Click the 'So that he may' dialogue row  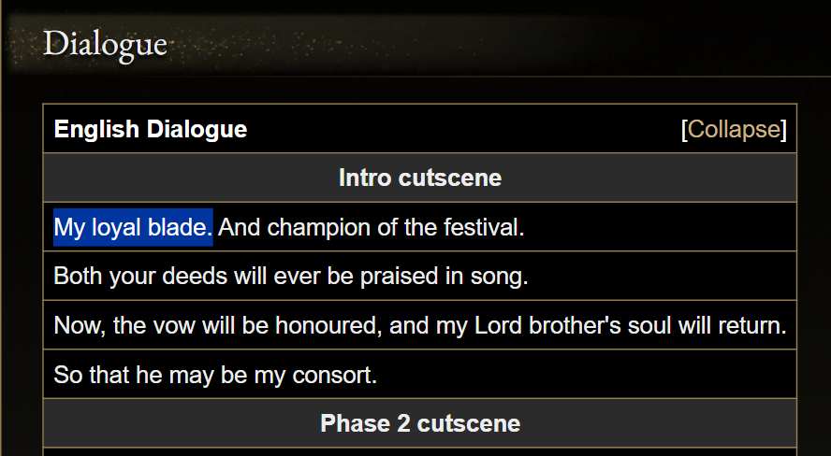pyautogui.click(x=215, y=376)
